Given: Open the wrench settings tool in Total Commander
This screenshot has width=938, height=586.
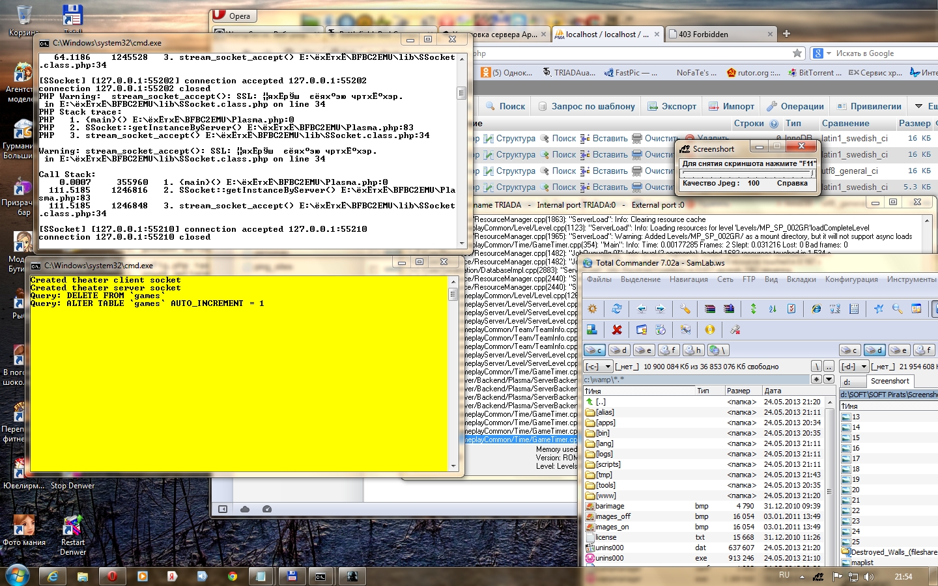Looking at the screenshot, I should (x=685, y=309).
